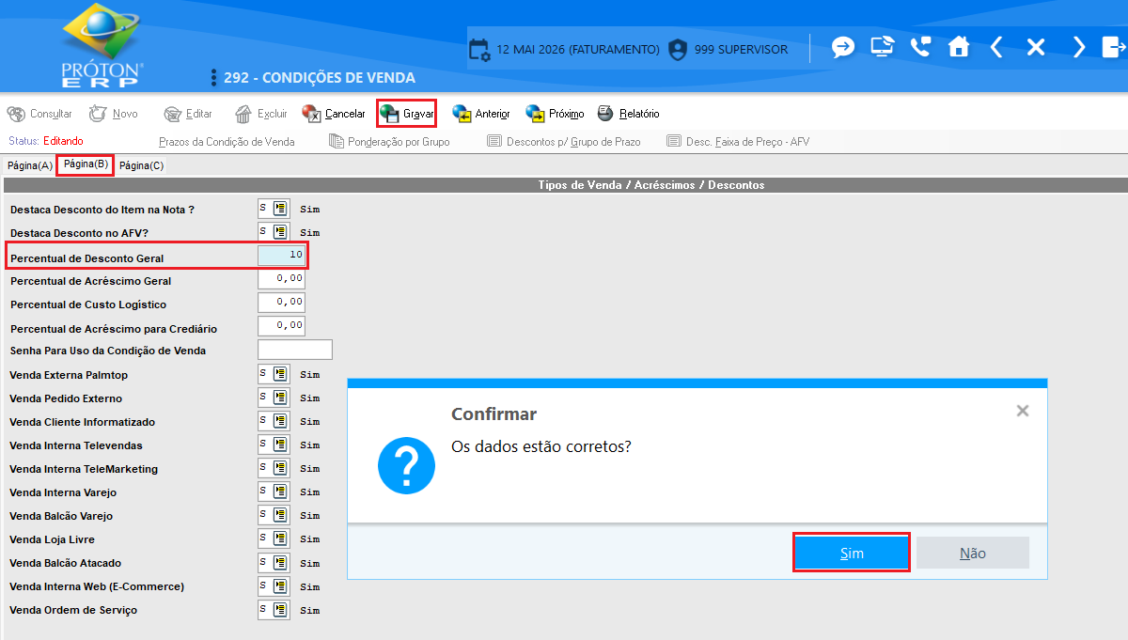This screenshot has height=640, width=1128.
Task: Close the Confirmar dialog with X
Action: click(x=1023, y=411)
